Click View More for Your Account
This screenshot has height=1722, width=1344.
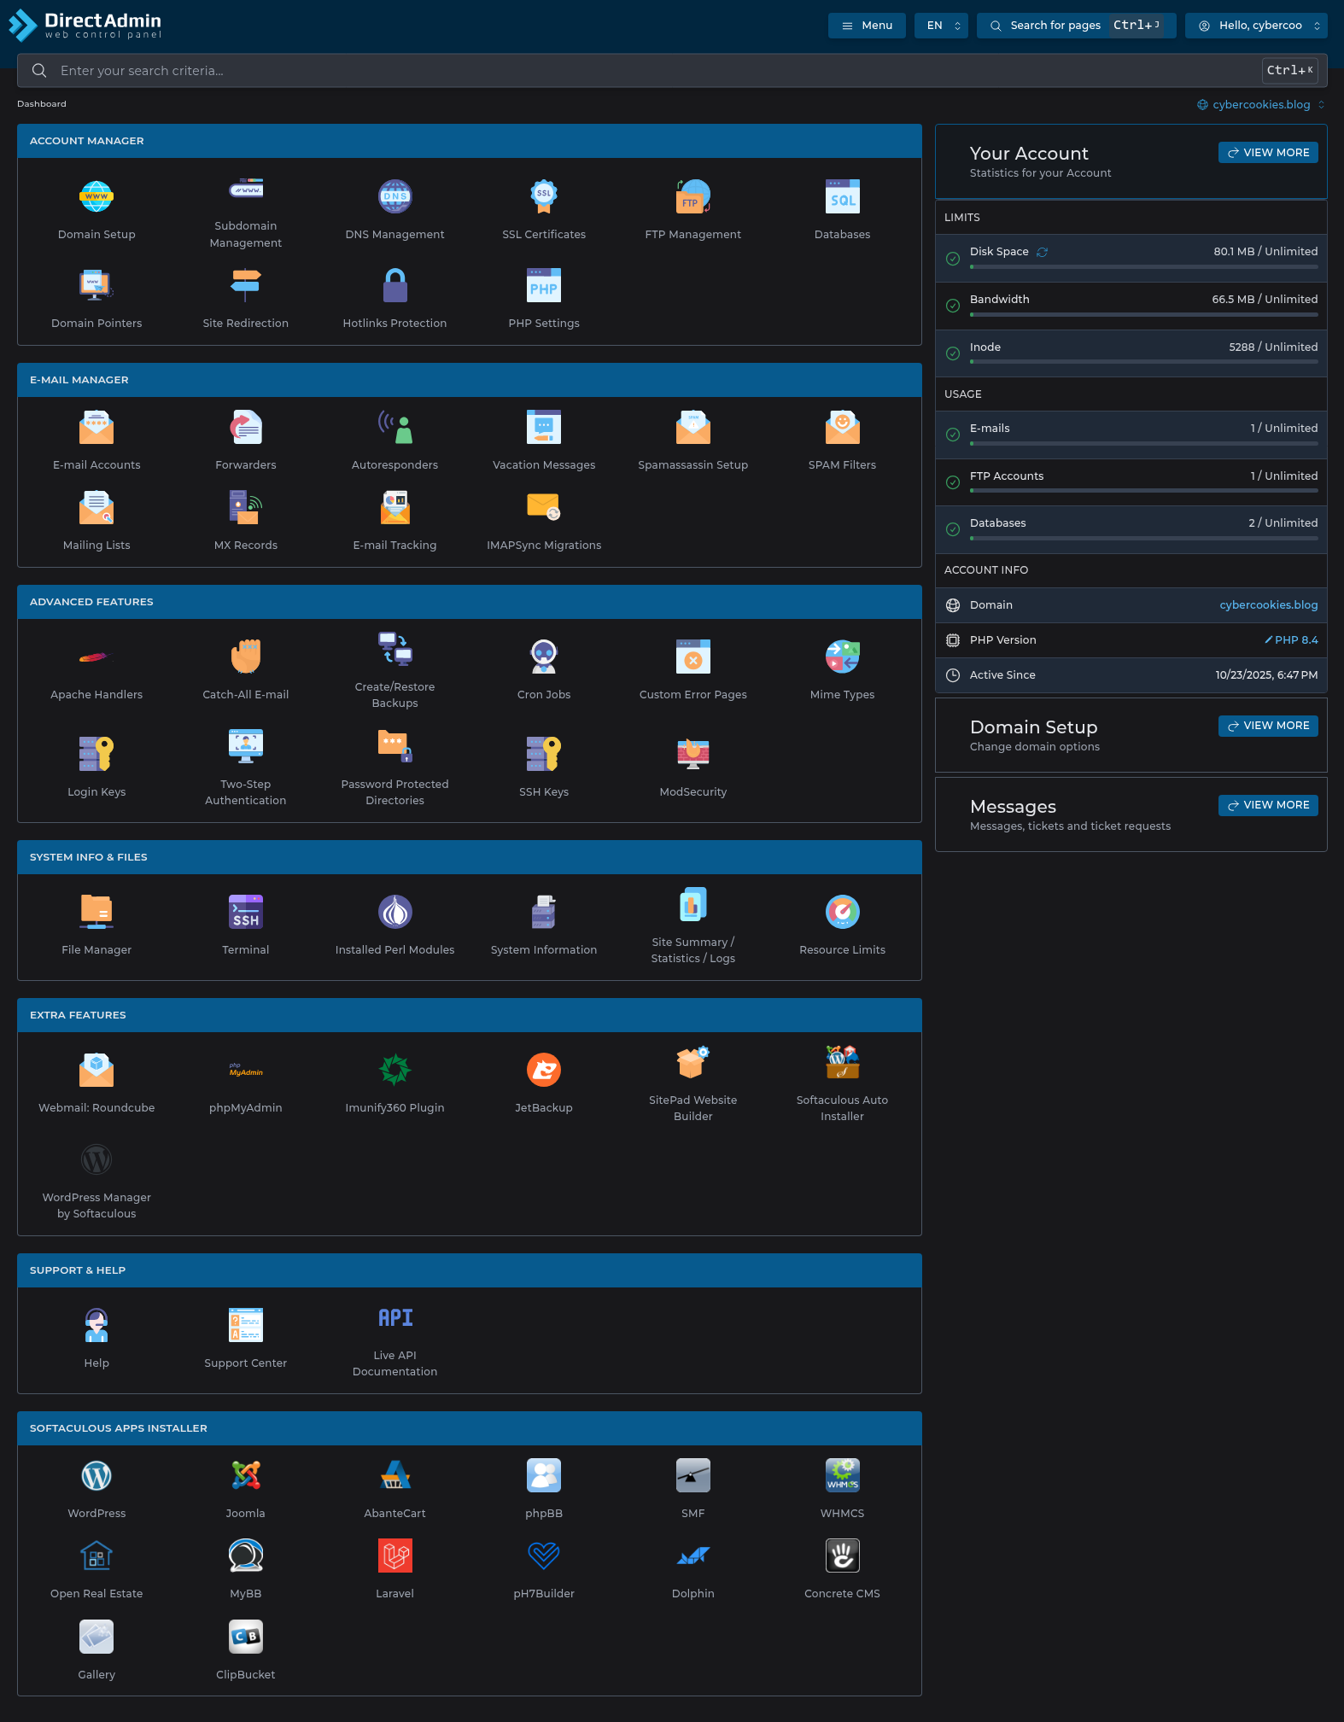pos(1268,153)
